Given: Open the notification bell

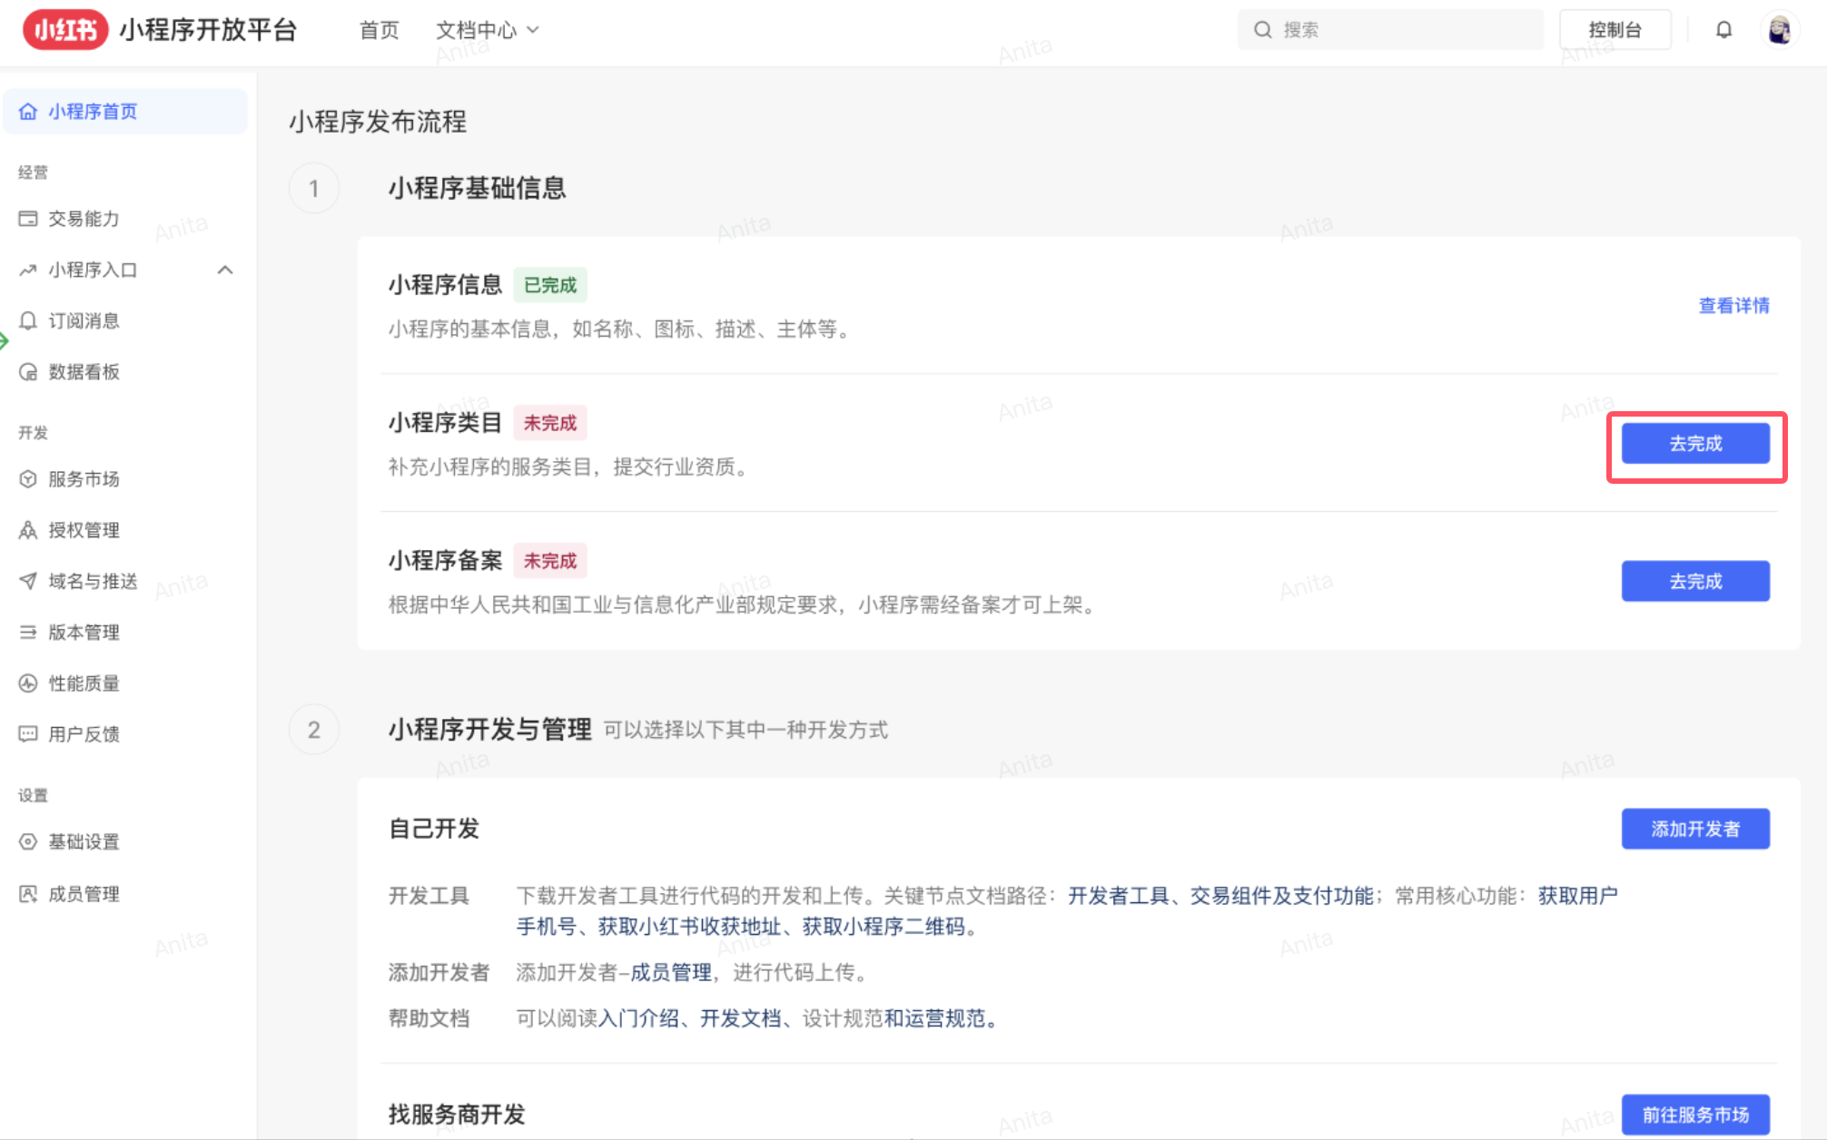Looking at the screenshot, I should [1723, 29].
